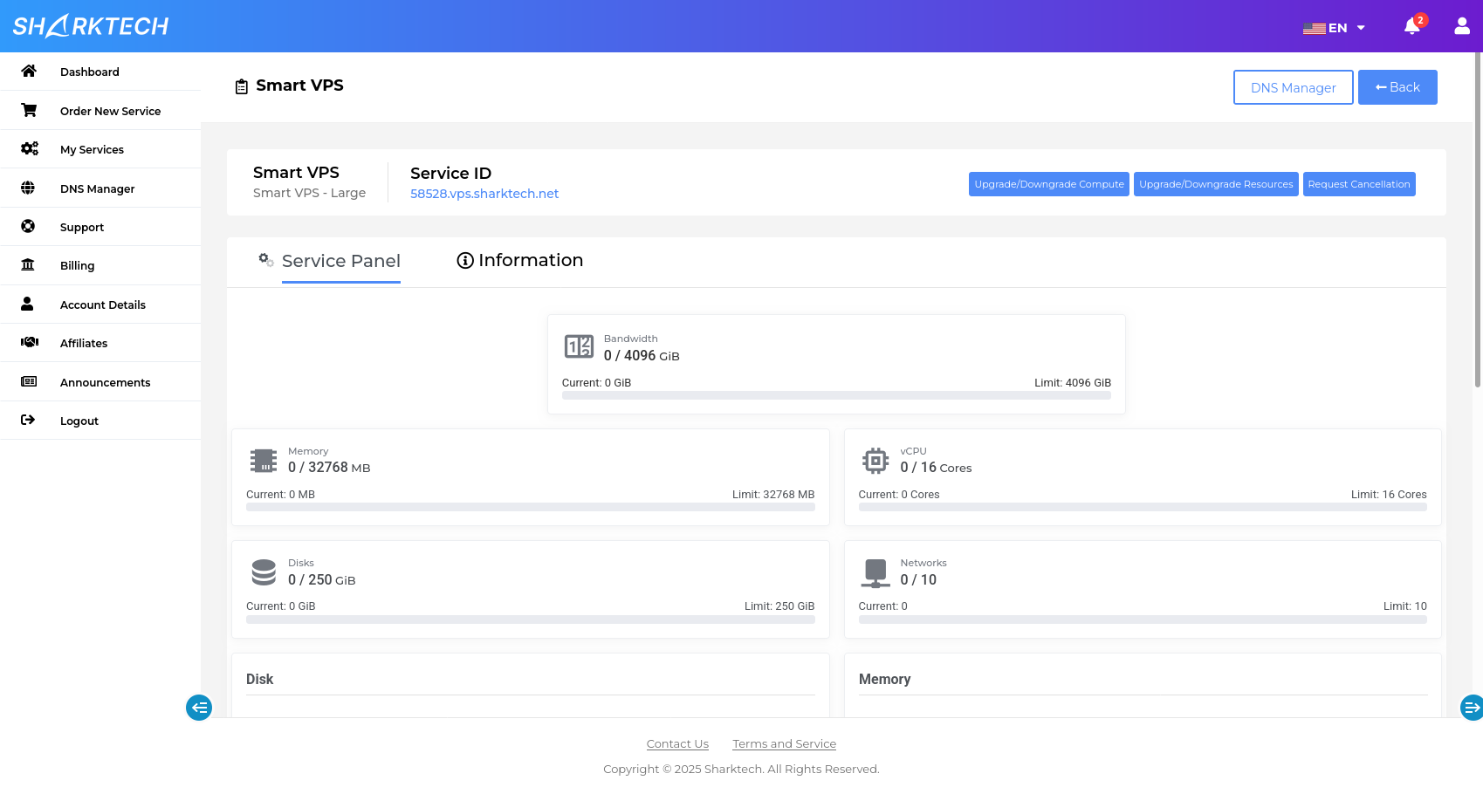Click the Smart VPS clipboard icon
This screenshot has width=1483, height=794.
[242, 86]
